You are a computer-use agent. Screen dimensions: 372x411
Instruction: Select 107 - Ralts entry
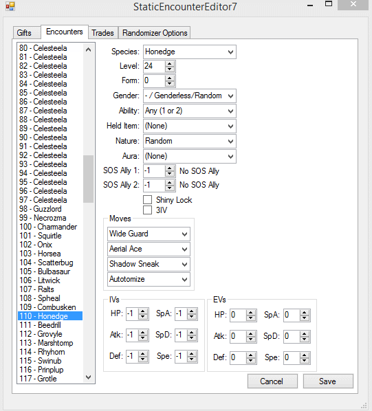(50, 289)
